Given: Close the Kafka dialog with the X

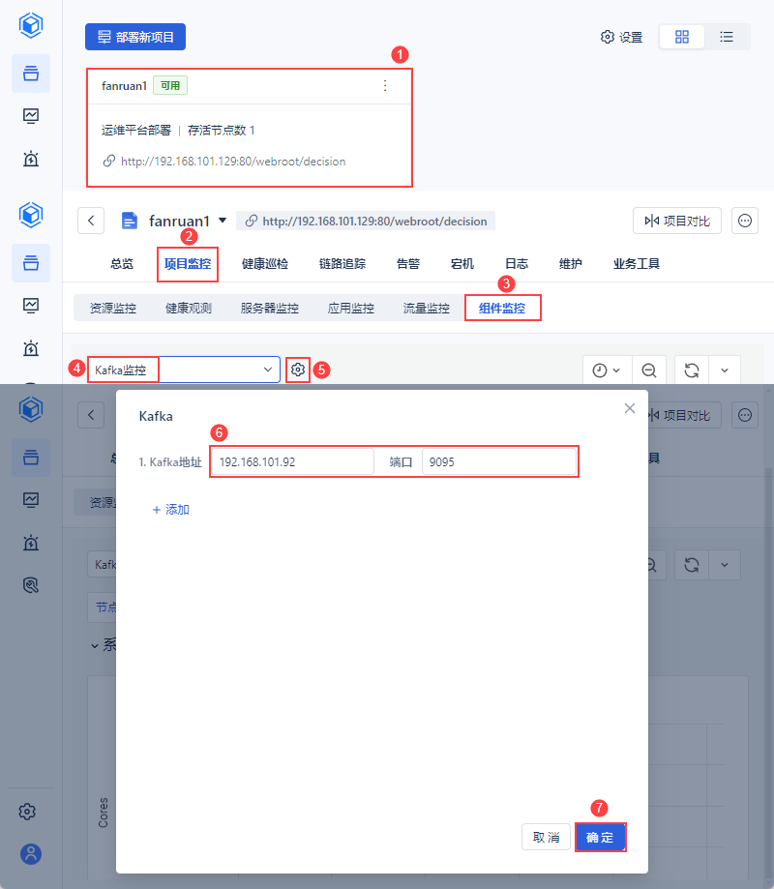Looking at the screenshot, I should tap(630, 408).
